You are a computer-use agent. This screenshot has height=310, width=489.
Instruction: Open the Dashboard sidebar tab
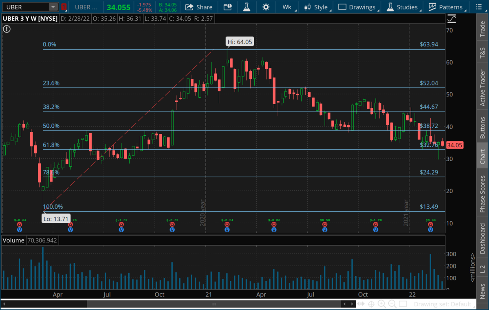483,238
